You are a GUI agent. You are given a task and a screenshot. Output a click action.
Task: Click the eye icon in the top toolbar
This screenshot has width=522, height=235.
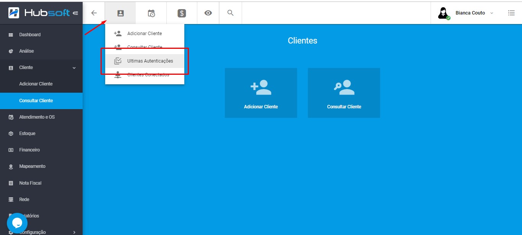208,13
